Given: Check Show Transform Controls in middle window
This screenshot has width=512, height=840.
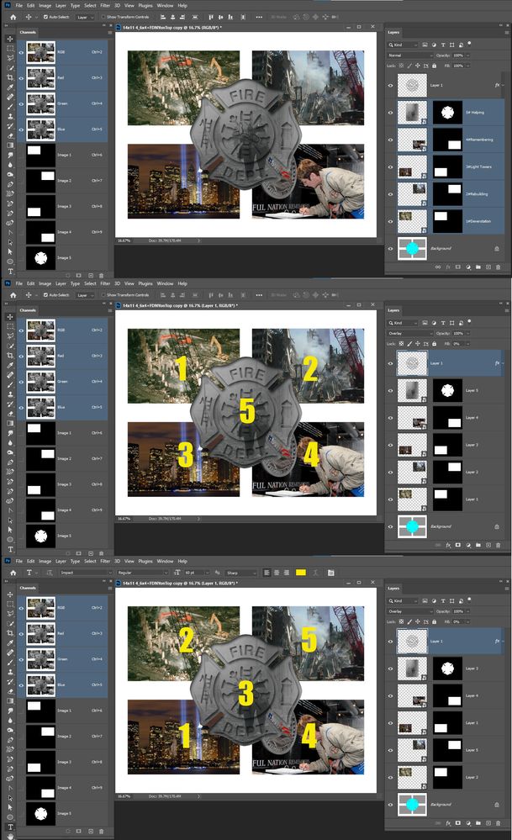Looking at the screenshot, I should pos(103,295).
